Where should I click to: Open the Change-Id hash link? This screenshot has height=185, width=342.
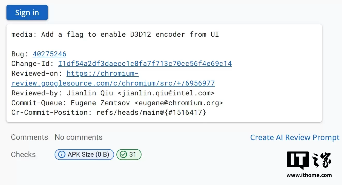click(x=145, y=64)
